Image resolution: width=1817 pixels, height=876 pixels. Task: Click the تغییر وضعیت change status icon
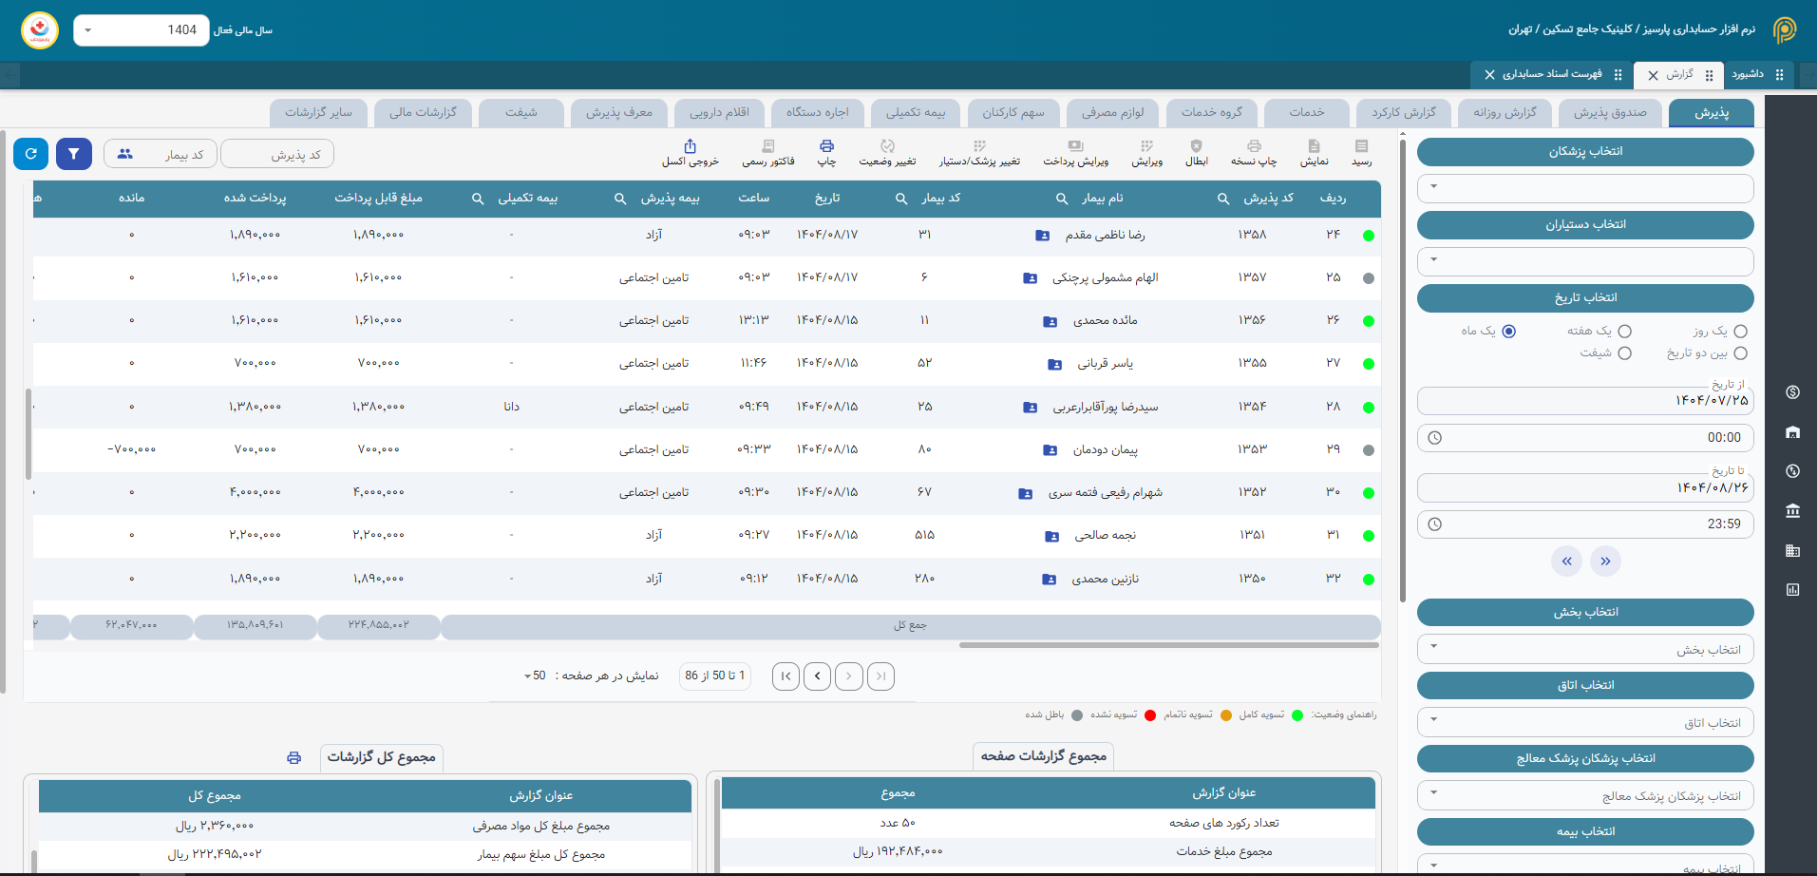pyautogui.click(x=887, y=146)
